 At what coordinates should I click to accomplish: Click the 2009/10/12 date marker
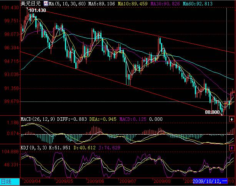(210, 181)
